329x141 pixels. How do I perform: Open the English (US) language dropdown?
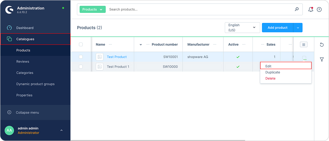click(x=242, y=28)
